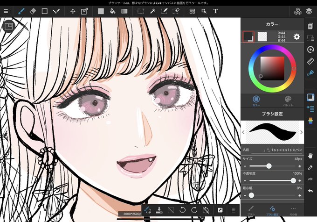Show next brush with right chevron
This screenshot has width=317, height=222.
tap(302, 132)
